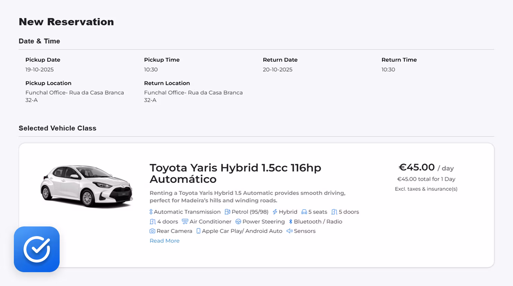The width and height of the screenshot is (513, 286).
Task: Click the Air Conditioner icon
Action: (185, 222)
